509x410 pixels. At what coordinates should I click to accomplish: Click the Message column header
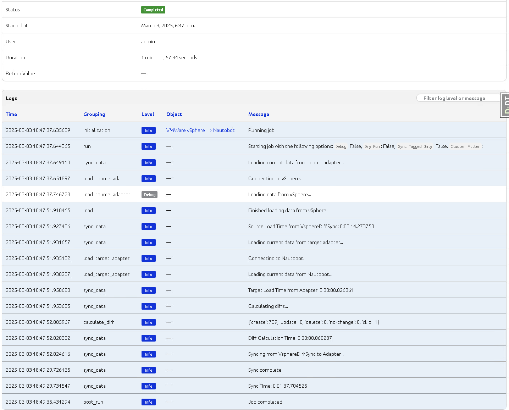tap(259, 114)
